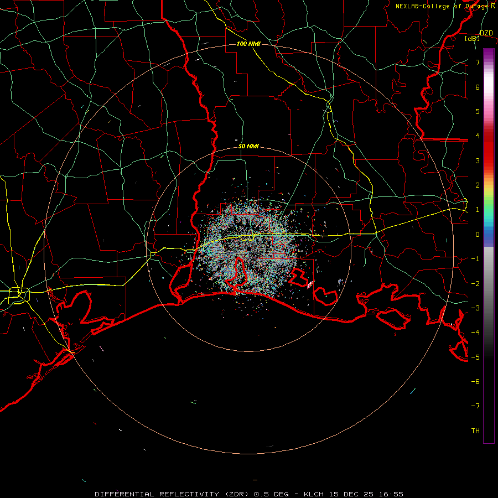Click the -5 value on the color scale
Screen dimensions: 498x498
(x=475, y=357)
